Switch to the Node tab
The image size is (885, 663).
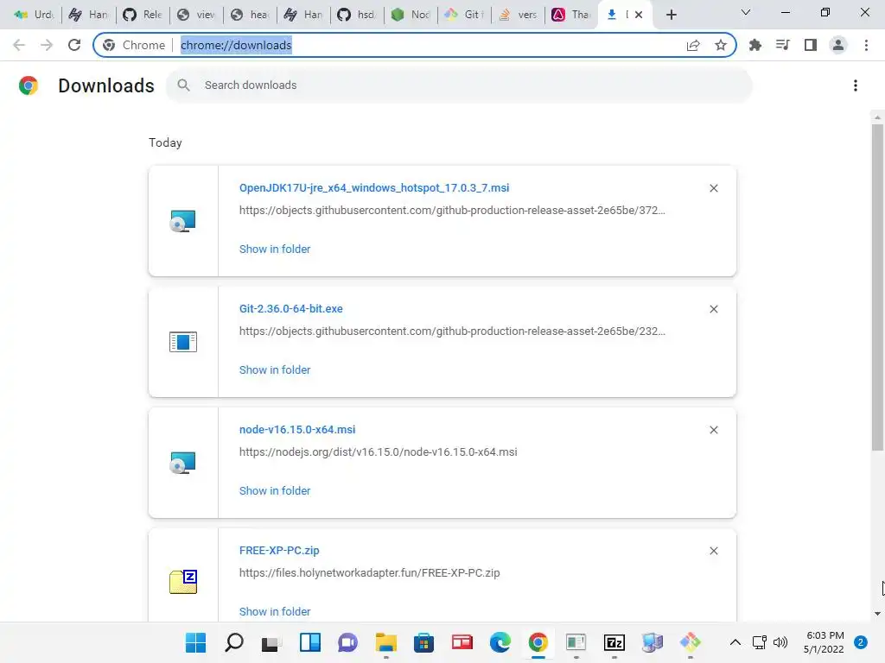coord(411,15)
